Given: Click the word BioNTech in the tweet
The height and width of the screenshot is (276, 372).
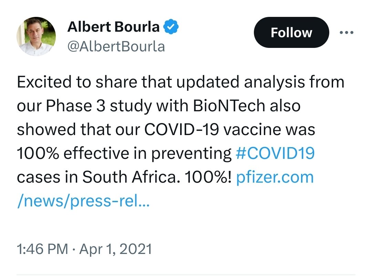Looking at the screenshot, I should click(229, 105).
